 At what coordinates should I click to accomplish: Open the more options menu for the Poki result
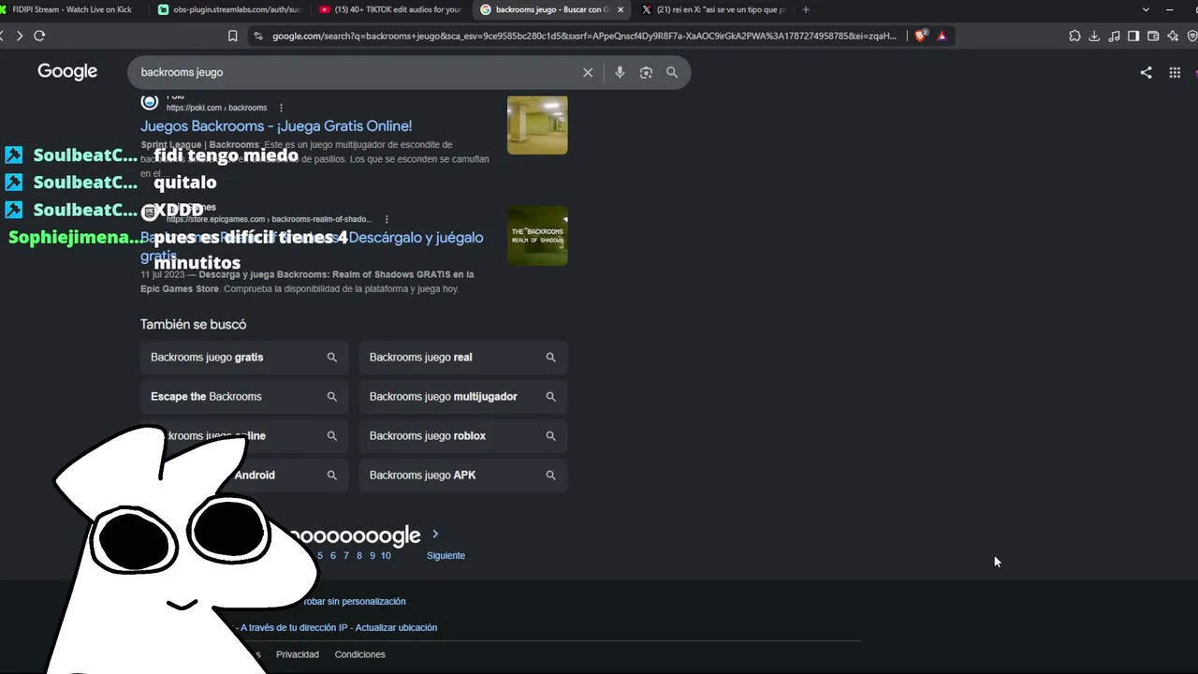[281, 108]
